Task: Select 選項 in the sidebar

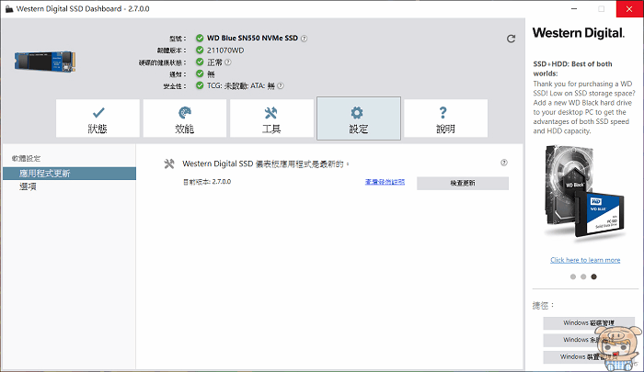Action: 28,186
